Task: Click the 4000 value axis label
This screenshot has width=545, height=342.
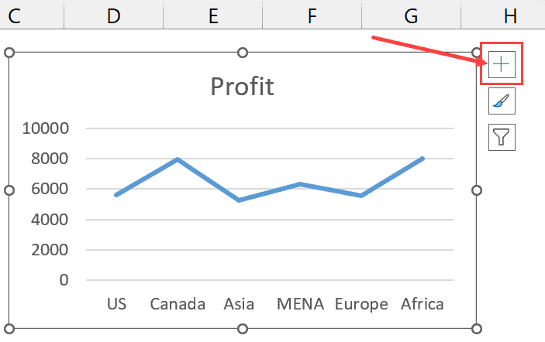Action: (50, 220)
